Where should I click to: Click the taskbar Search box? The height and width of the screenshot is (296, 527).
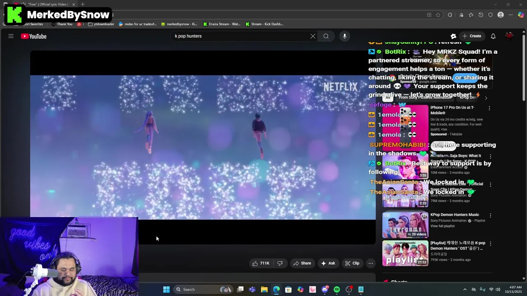coord(204,289)
